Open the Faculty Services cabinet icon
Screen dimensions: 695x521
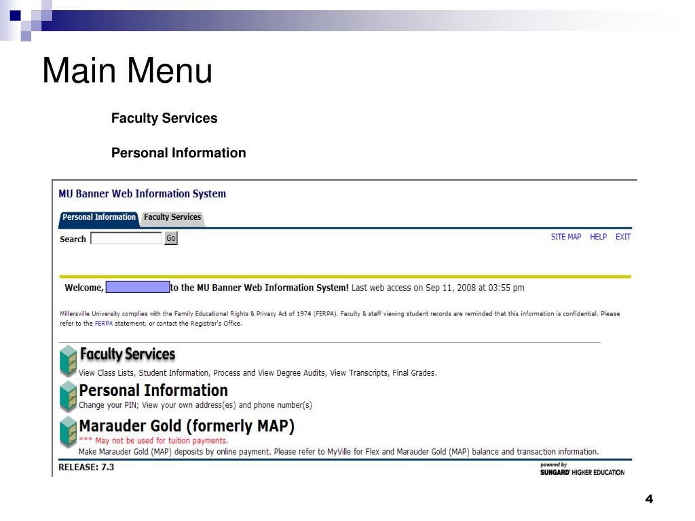coord(69,362)
